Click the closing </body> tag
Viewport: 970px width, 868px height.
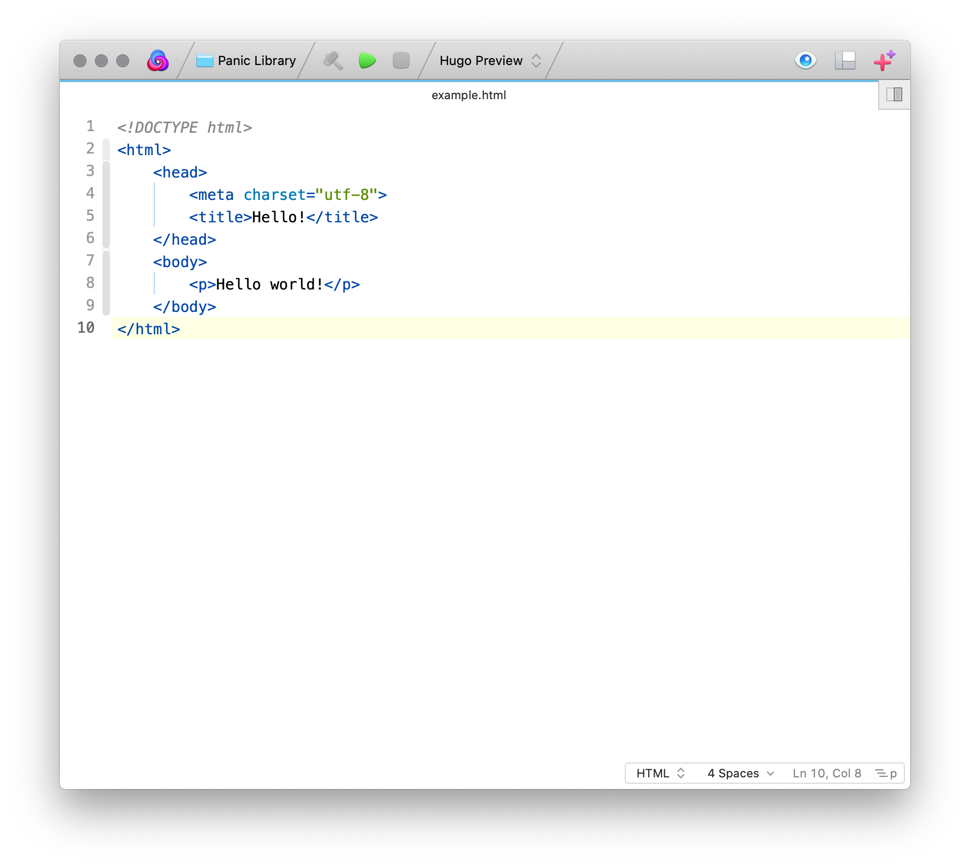click(x=185, y=307)
